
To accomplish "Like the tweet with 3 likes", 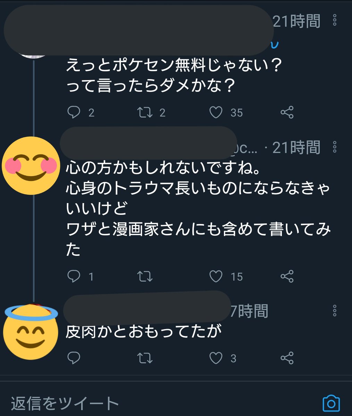I will pos(216,358).
